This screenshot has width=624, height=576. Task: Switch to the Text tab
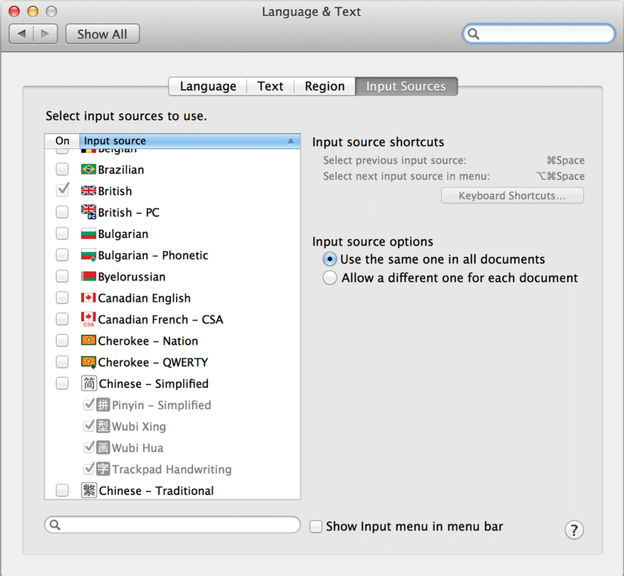click(270, 86)
